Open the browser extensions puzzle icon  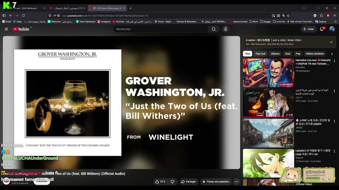(x=321, y=16)
